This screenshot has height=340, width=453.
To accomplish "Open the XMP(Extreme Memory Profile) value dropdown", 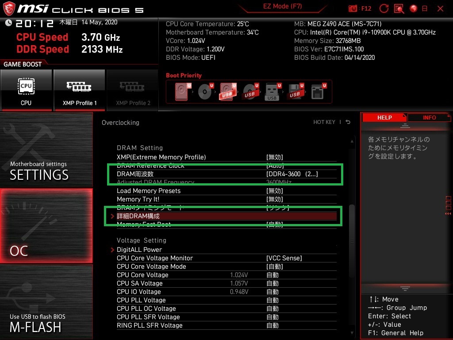I will (274, 157).
